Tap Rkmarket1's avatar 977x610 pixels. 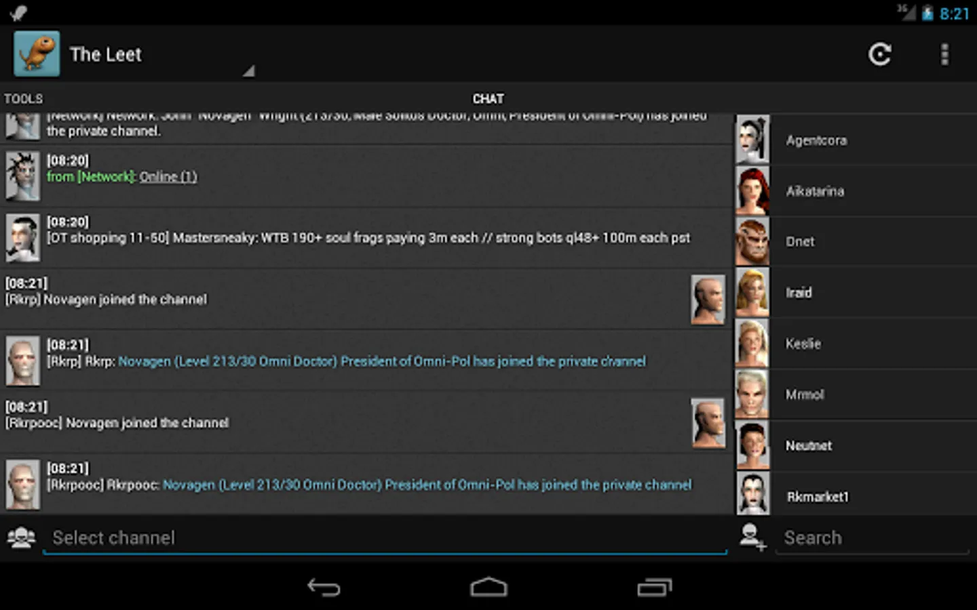tap(752, 493)
